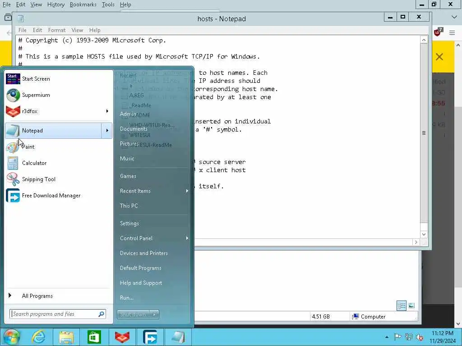Screen dimensions: 462x346
Task: Open Notepad's Edit menu
Action: (37, 30)
